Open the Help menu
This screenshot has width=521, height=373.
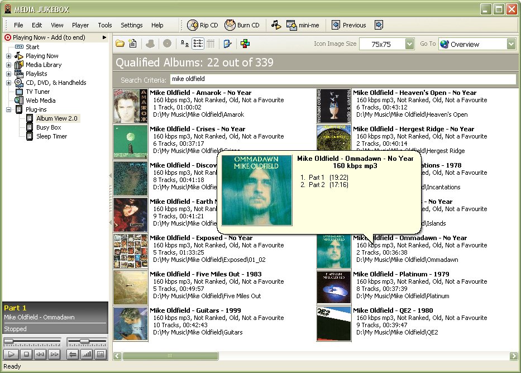(x=157, y=25)
